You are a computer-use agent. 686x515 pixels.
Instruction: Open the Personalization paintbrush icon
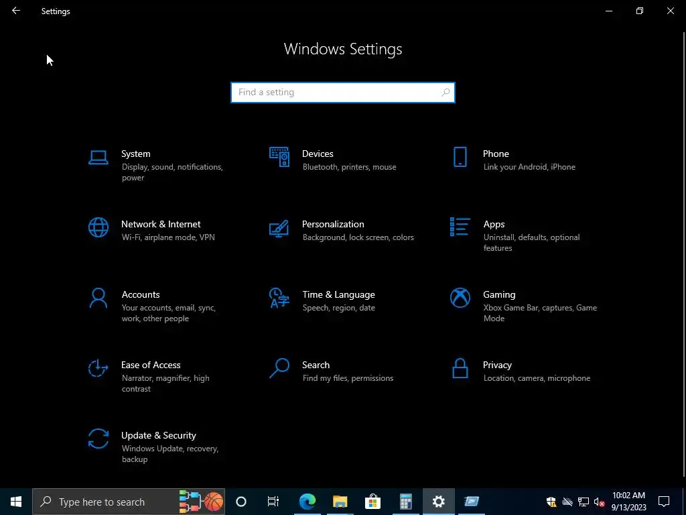click(279, 228)
